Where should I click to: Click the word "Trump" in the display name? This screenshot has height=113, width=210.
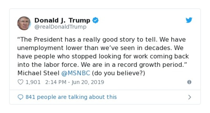click(x=81, y=20)
